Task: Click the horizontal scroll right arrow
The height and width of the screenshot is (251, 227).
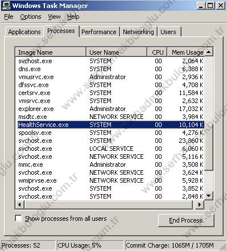Action: [199, 204]
